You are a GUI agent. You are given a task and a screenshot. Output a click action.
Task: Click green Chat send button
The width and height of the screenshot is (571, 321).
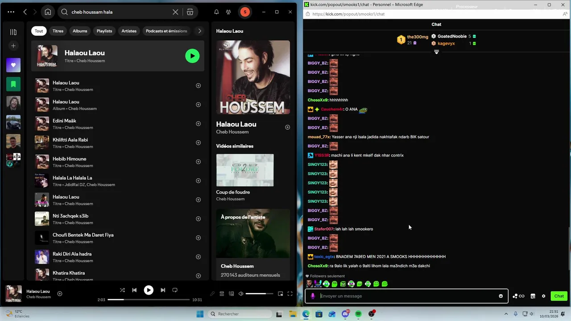coord(559,296)
